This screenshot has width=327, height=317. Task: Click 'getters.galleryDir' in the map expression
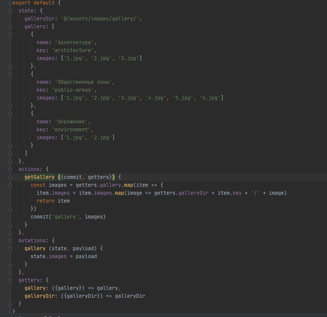click(181, 193)
